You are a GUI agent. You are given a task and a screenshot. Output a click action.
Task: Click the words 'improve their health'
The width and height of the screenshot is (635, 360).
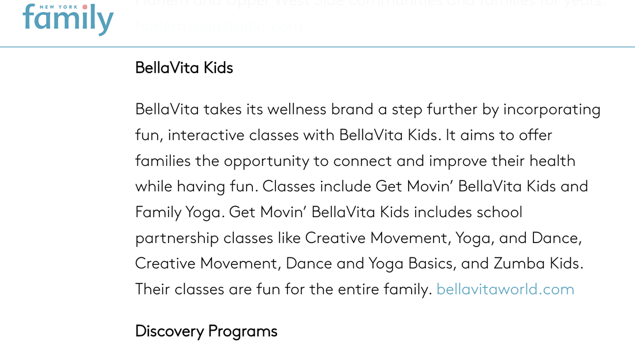coord(502,161)
